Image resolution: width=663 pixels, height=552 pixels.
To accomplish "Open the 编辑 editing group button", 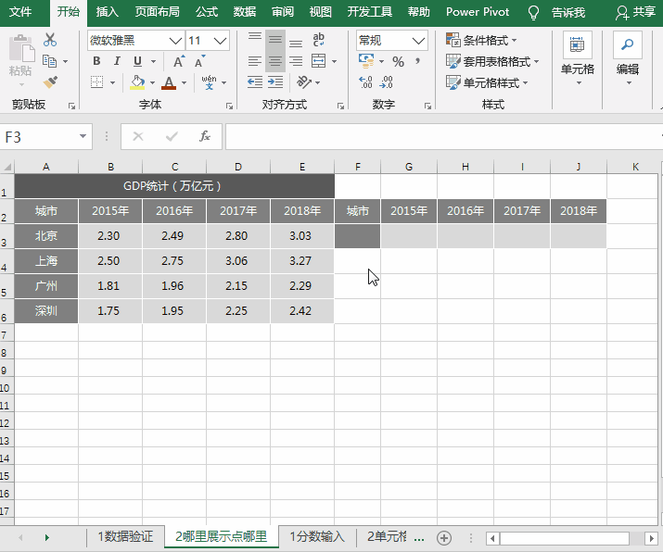I will (628, 59).
